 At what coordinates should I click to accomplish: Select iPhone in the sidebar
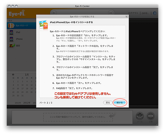pyautogui.click(x=21, y=39)
